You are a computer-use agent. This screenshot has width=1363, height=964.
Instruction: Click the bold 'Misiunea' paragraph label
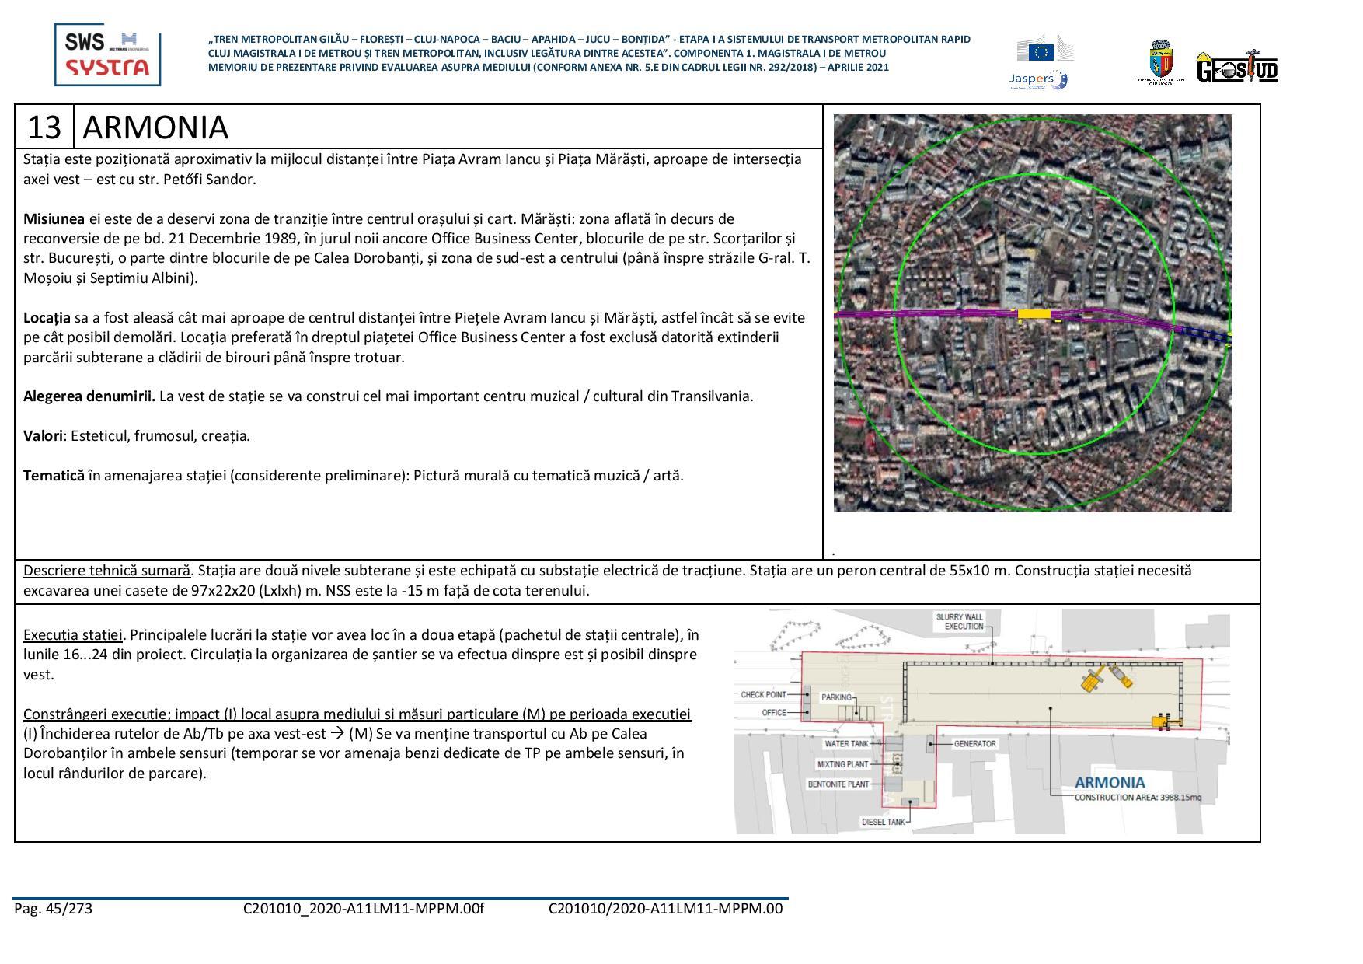54,219
